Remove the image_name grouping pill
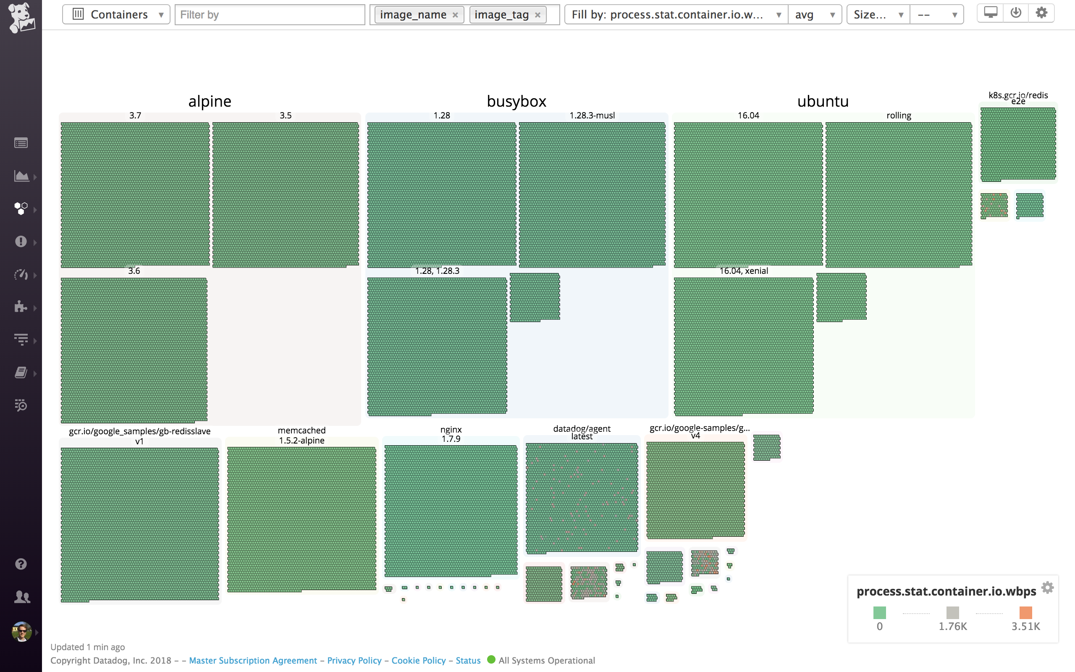 coord(456,14)
